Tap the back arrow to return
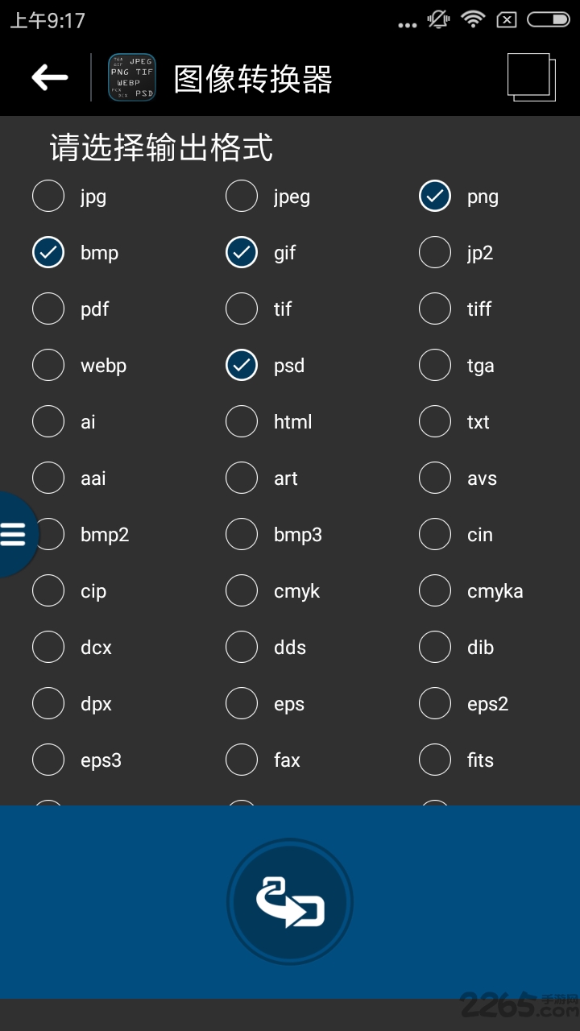Viewport: 580px width, 1031px height. point(48,77)
